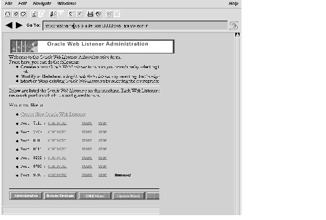Click the pen-shaped edit icon in the toolbar
326x220 pixels.
pos(53,14)
